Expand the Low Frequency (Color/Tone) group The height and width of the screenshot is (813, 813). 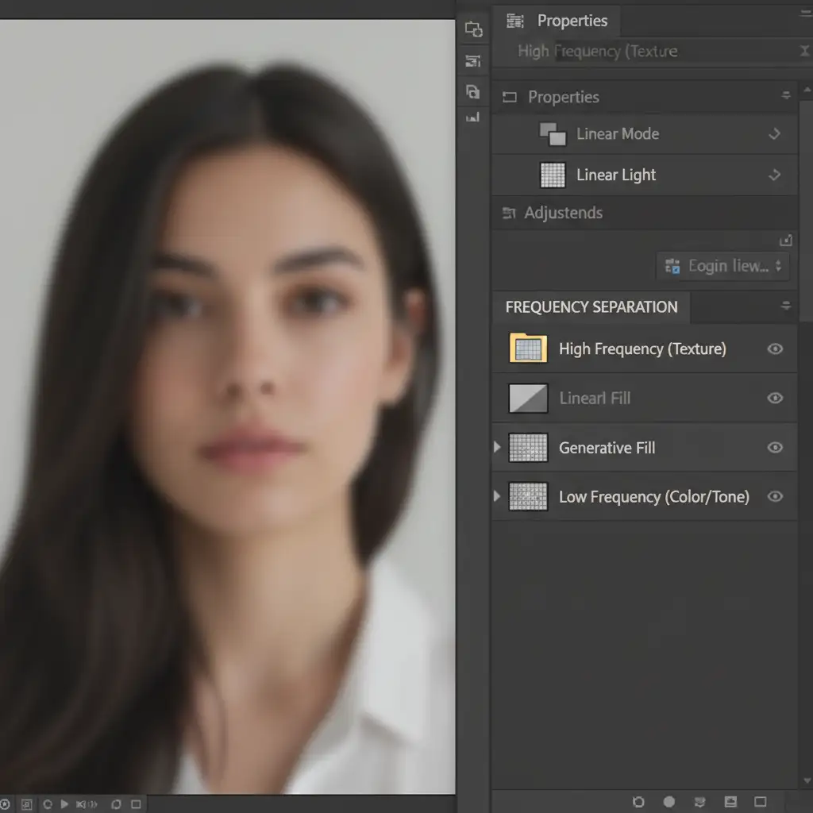coord(498,497)
